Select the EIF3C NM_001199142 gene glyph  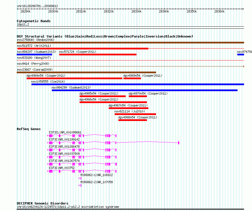tap(113, 143)
